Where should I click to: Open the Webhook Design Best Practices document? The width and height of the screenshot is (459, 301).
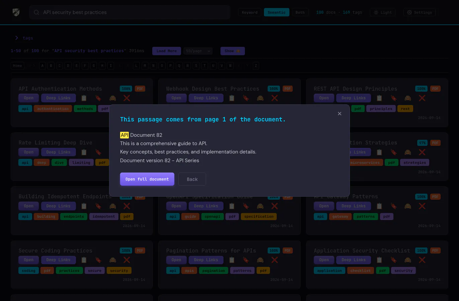click(x=176, y=98)
